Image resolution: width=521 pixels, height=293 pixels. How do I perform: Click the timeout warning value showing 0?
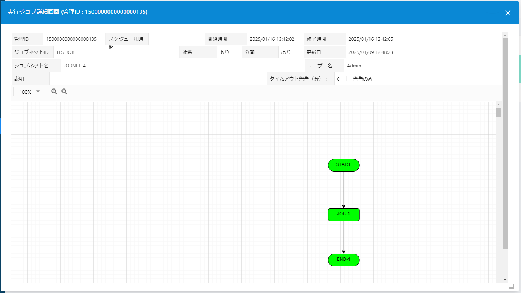pos(338,79)
